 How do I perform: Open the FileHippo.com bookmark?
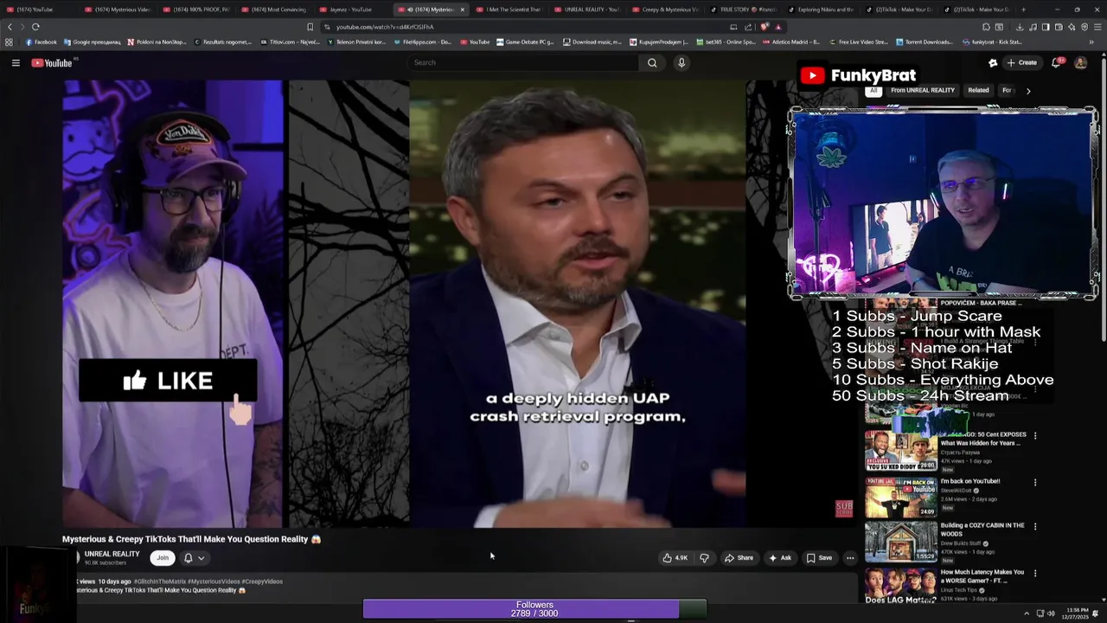[422, 42]
